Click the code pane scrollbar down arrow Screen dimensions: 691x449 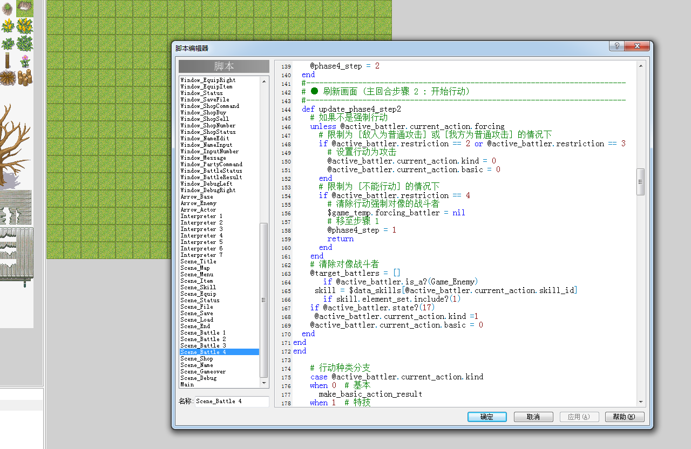[641, 402]
